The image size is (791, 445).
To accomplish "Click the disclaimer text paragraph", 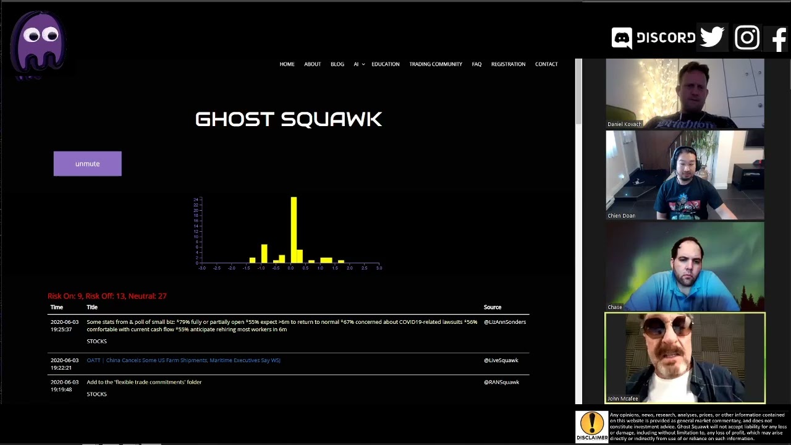I will coord(698,426).
